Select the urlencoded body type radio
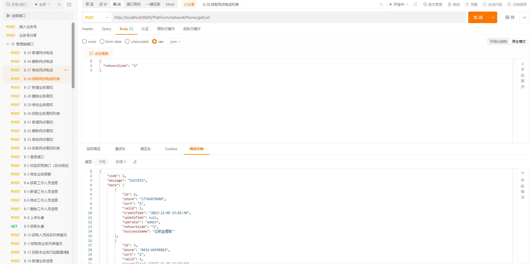Image resolution: width=531 pixels, height=264 pixels. point(127,41)
